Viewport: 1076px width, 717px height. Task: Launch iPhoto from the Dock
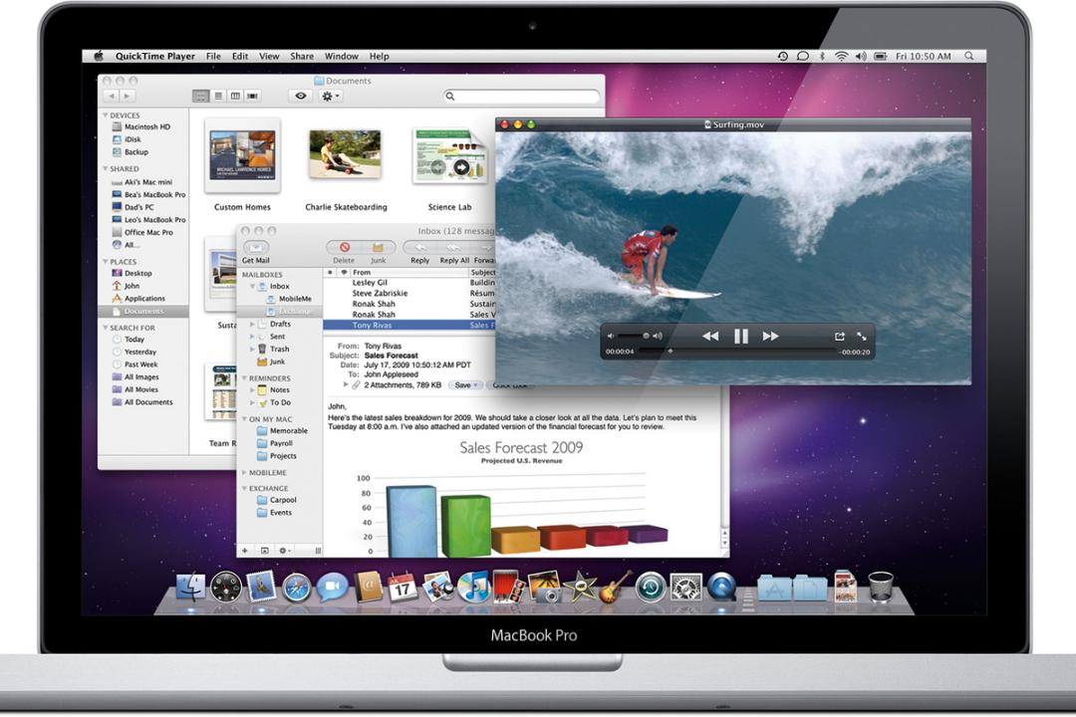pos(545,588)
